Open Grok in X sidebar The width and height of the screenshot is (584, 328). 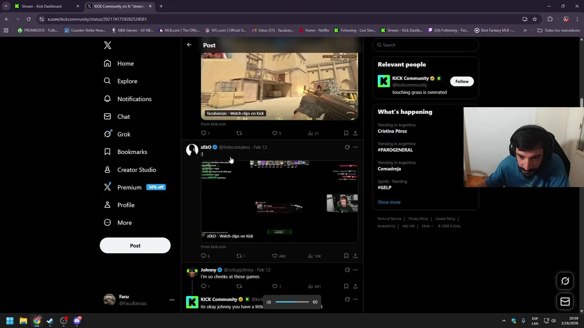117,134
